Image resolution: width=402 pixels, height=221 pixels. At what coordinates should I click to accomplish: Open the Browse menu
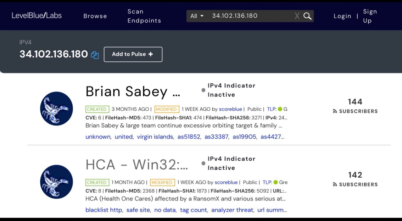click(x=95, y=16)
